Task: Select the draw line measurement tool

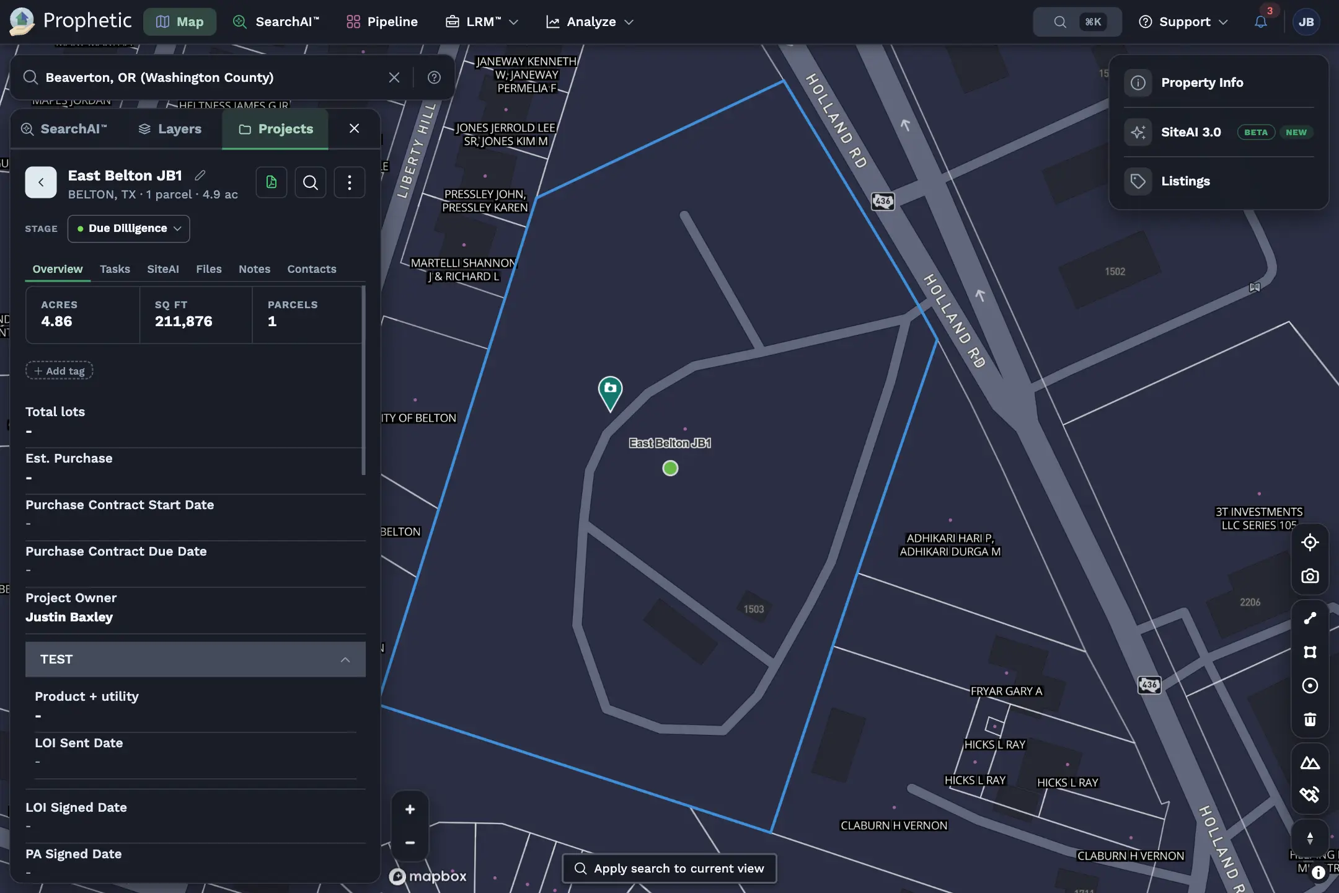Action: tap(1310, 618)
